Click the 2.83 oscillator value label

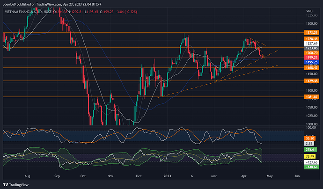(x=309, y=144)
